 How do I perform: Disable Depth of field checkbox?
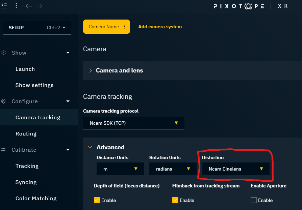tap(97, 200)
